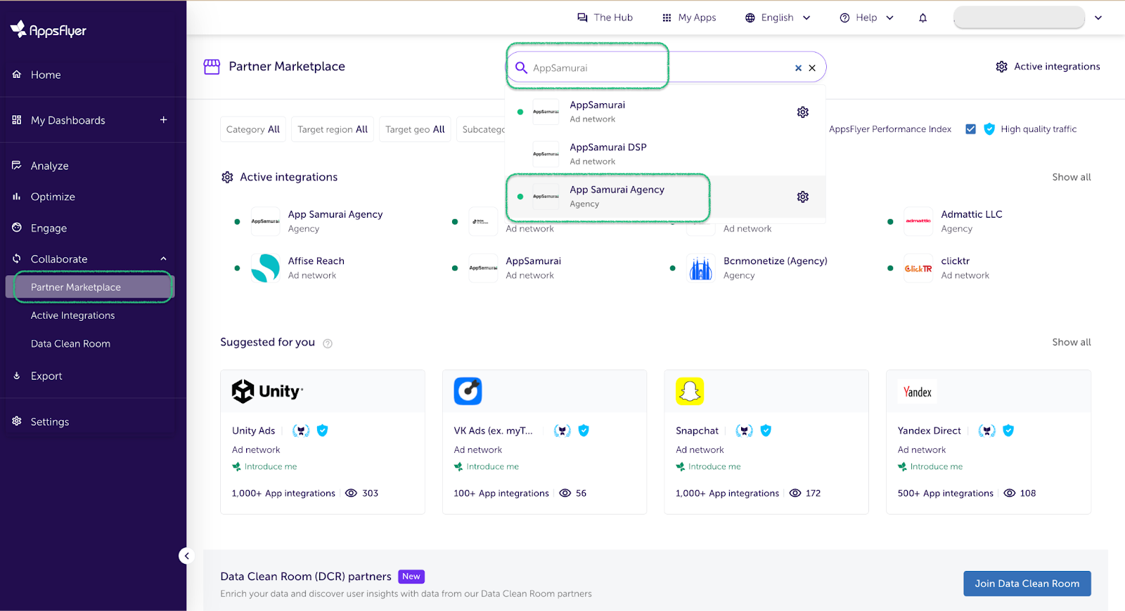Collapse the Collaborate section
This screenshot has width=1125, height=611.
coord(163,259)
